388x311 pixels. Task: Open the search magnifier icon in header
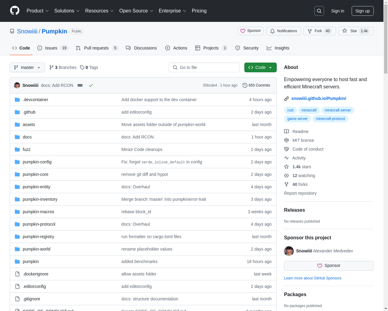(x=319, y=11)
